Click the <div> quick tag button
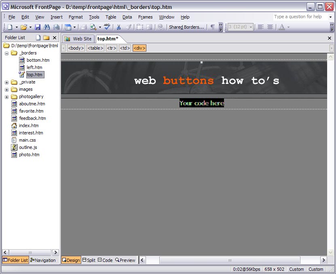The height and width of the screenshot is (274, 336). 139,48
